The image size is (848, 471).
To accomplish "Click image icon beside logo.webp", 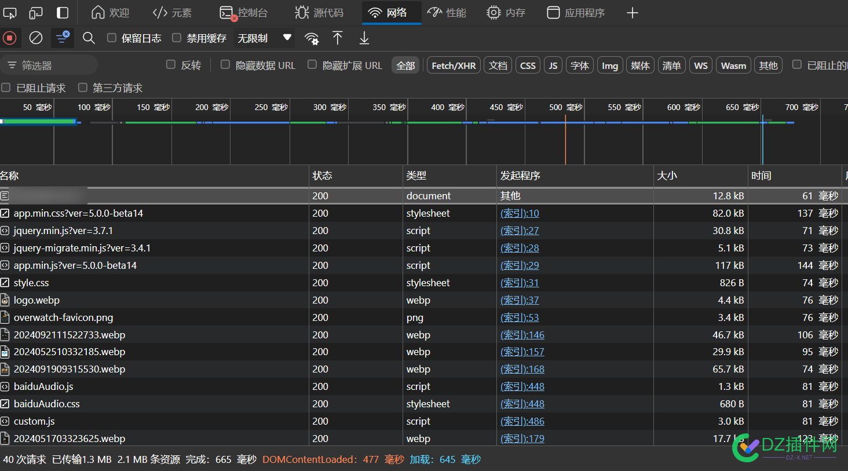I will [x=5, y=300].
